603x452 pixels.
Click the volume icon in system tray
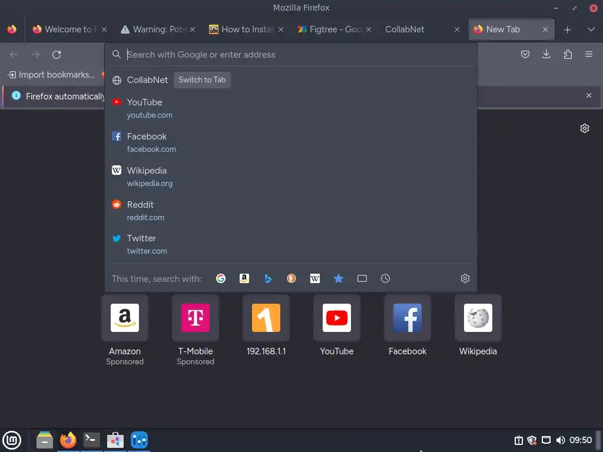(x=560, y=440)
